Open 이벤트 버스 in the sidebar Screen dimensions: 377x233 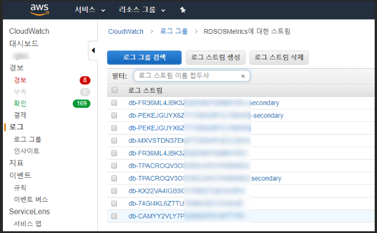31,199
